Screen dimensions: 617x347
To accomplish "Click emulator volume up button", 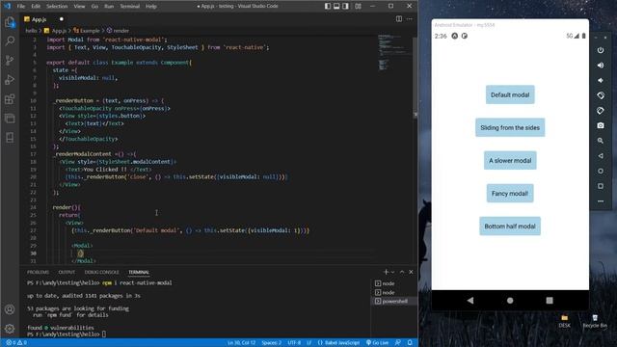I will pos(601,65).
